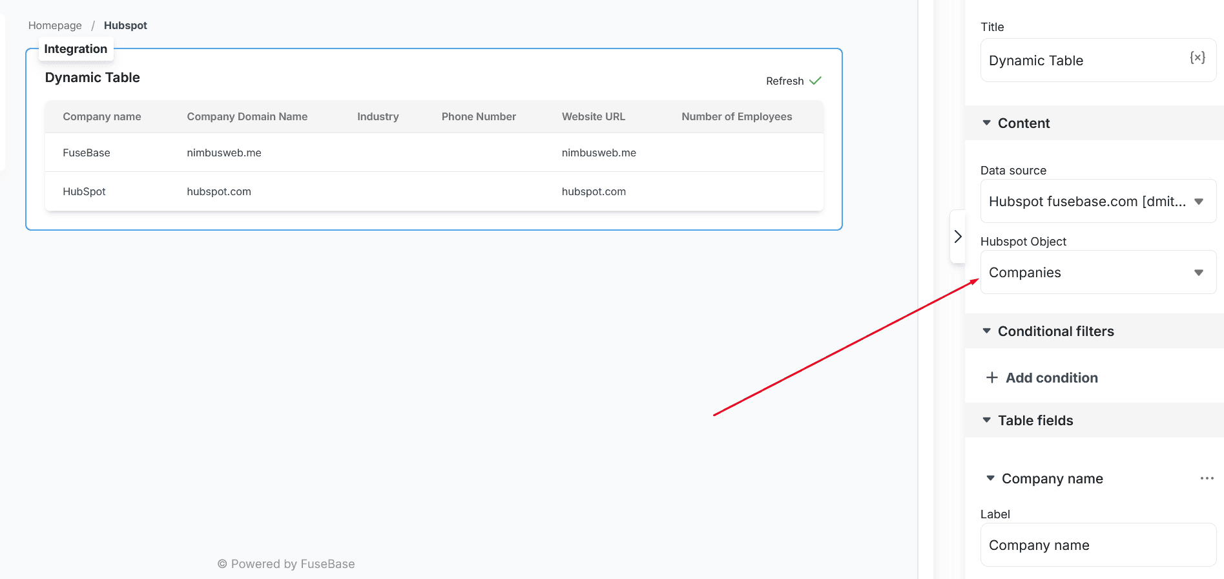Screen dimensions: 1224x579
Task: Click the Number of Employees column header
Action: tap(737, 116)
